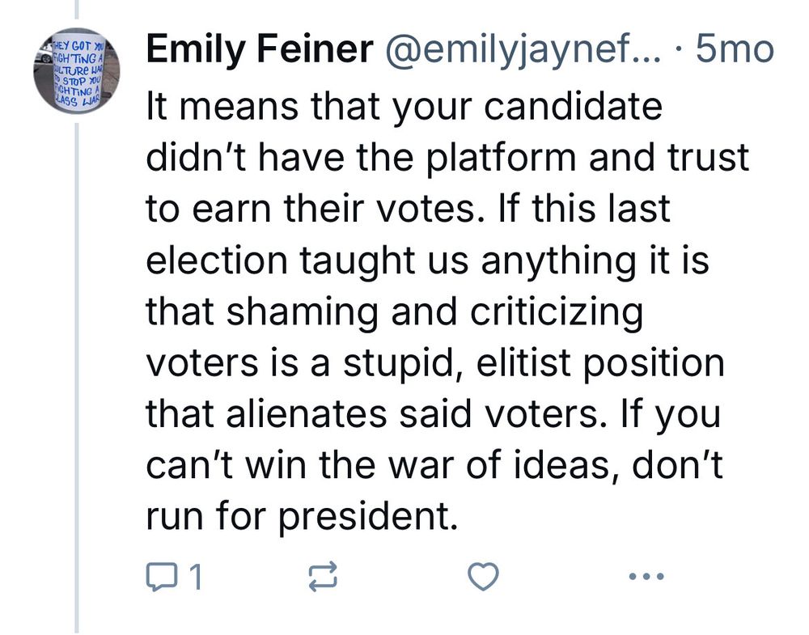
Task: Click the text 'to earn their votes.'
Action: click(x=316, y=209)
